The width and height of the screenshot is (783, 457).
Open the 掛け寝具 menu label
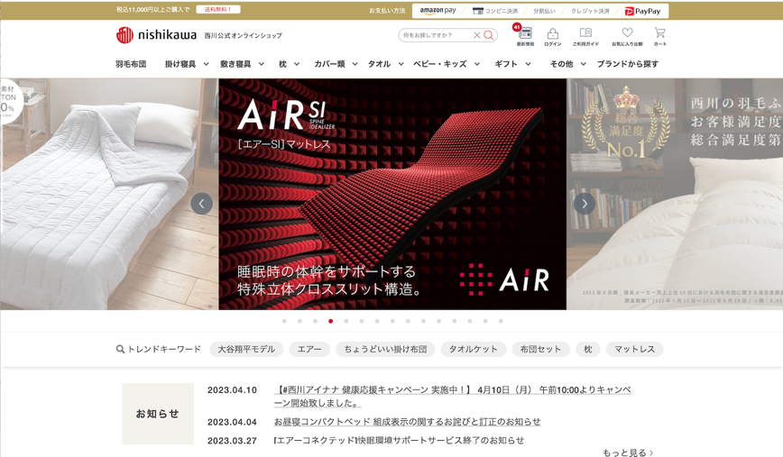pos(180,64)
